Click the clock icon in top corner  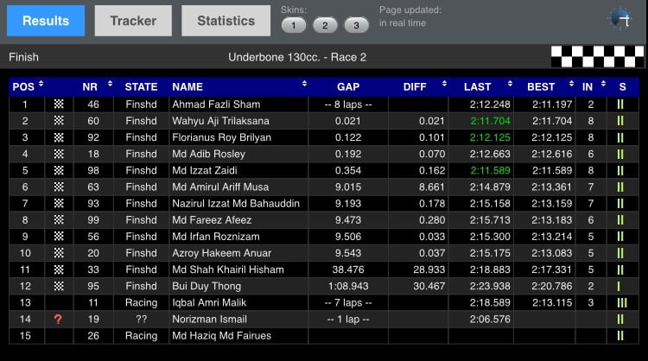(619, 19)
